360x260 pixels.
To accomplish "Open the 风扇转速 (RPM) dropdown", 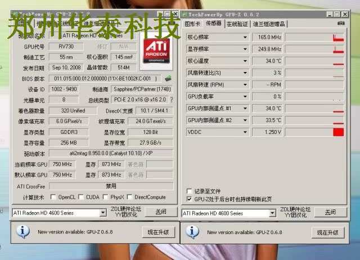I will pyautogui.click(x=245, y=85).
